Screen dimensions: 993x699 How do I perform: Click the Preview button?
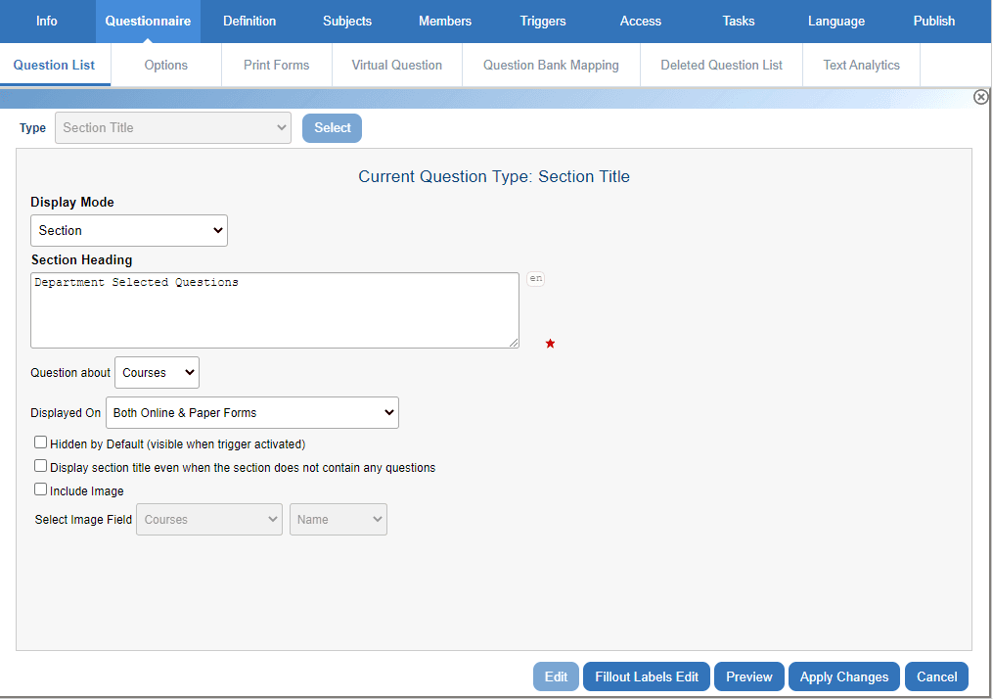[749, 676]
